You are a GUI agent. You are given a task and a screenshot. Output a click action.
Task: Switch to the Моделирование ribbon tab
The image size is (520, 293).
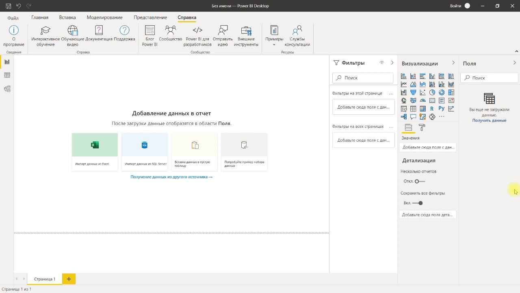click(x=104, y=17)
